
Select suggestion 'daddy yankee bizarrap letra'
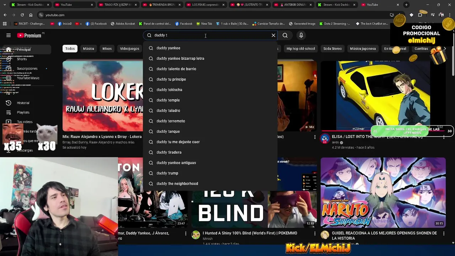tap(210, 58)
